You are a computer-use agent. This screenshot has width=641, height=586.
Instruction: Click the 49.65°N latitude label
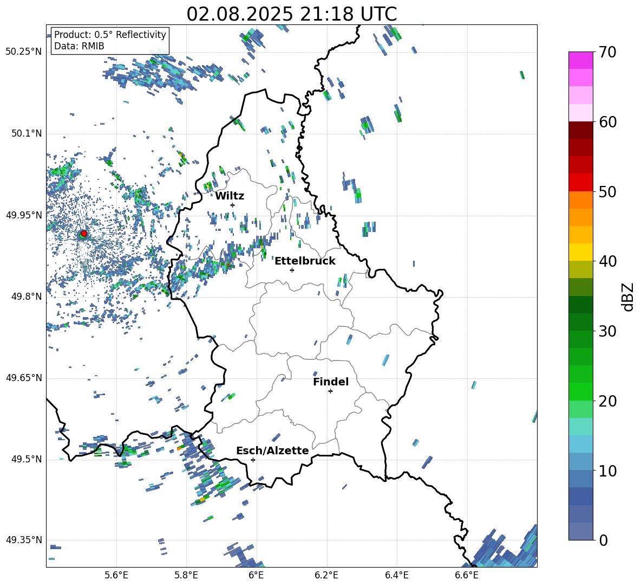tap(24, 378)
